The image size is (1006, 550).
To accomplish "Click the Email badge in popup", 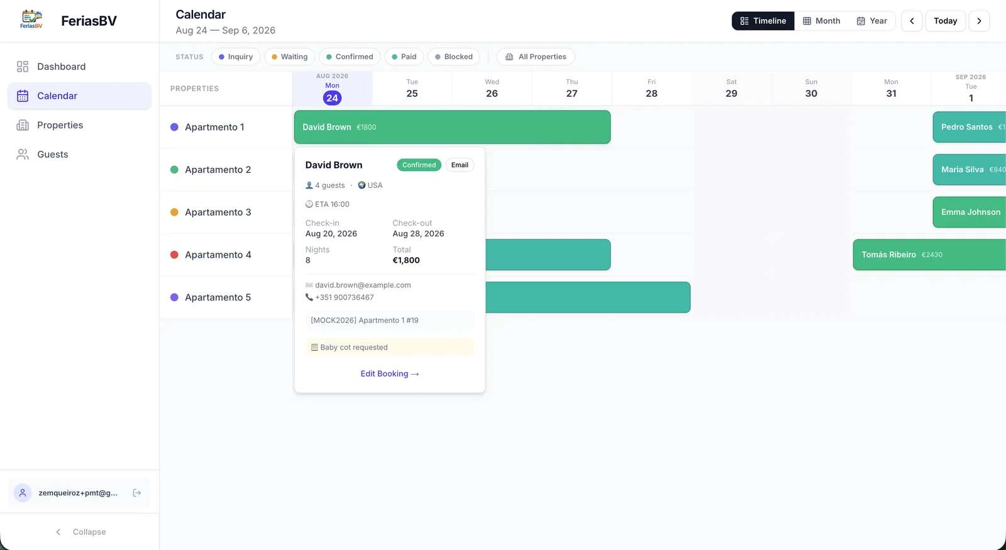I will 460,165.
